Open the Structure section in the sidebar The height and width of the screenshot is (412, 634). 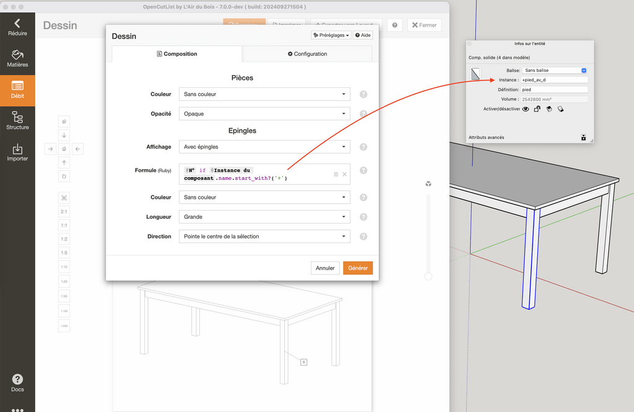(x=17, y=121)
